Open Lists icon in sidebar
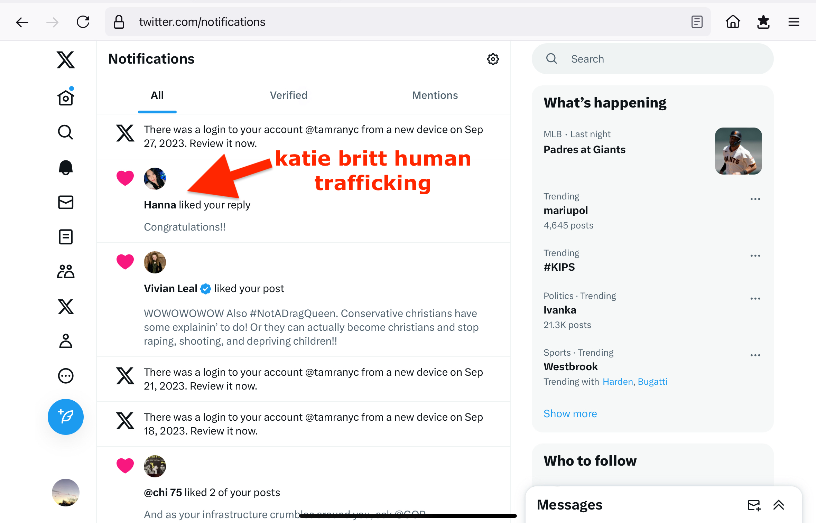816x523 pixels. click(66, 237)
